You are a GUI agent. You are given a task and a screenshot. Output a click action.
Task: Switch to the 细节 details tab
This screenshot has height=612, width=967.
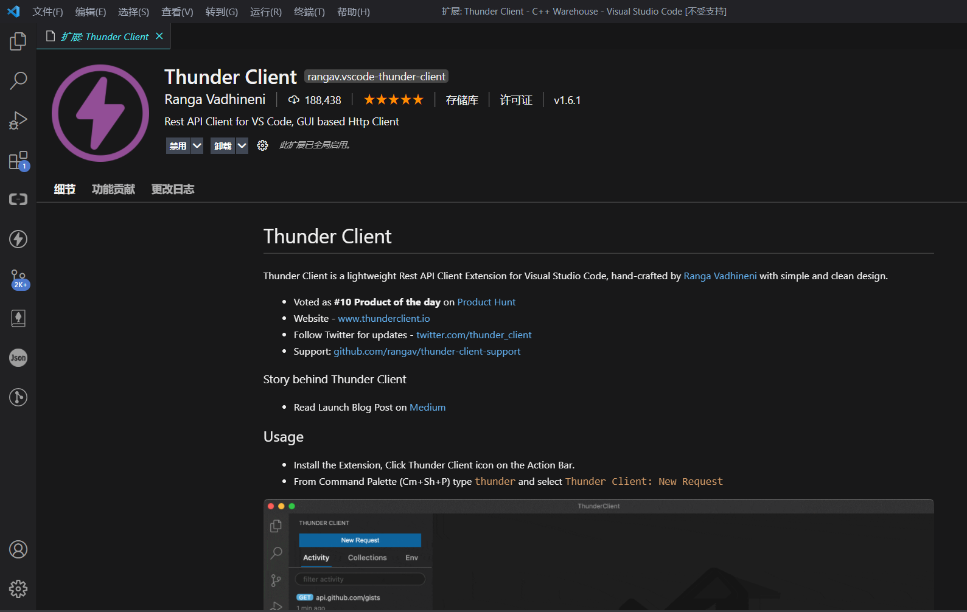coord(65,189)
